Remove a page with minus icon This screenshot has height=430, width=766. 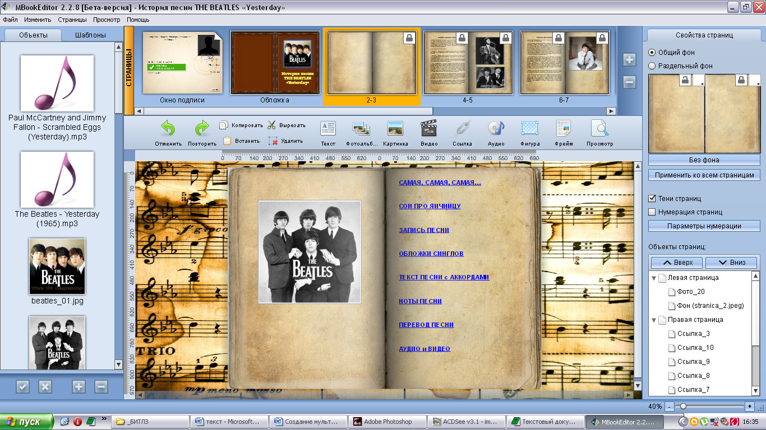click(629, 82)
